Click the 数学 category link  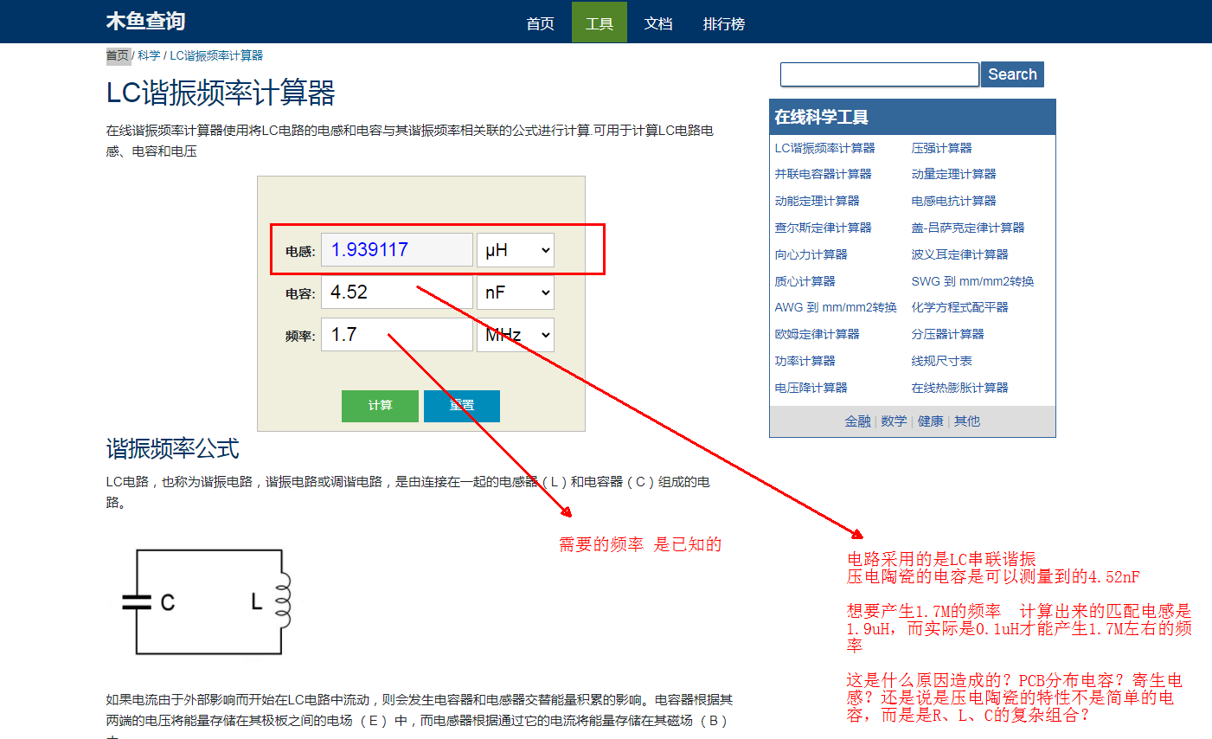[x=894, y=421]
